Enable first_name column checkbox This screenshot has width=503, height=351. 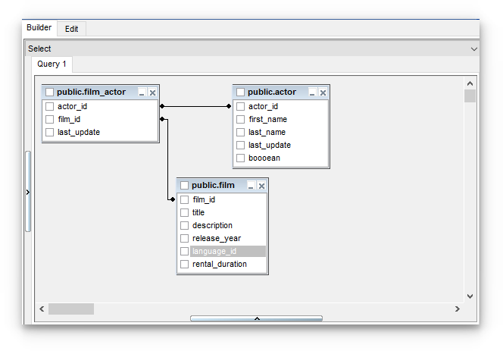[240, 120]
